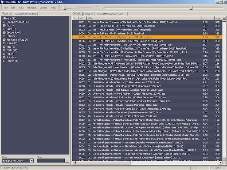Click the status bar volume dB readout

216,168
